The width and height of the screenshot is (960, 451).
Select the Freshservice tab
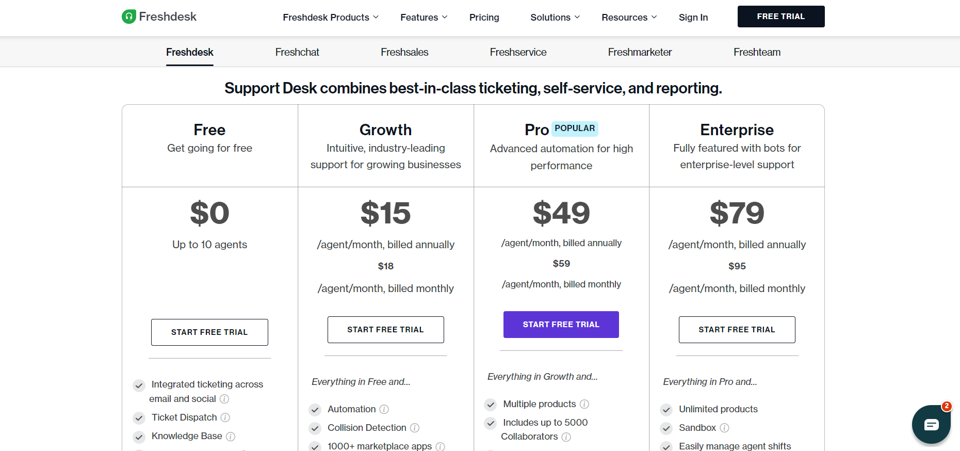click(x=518, y=52)
